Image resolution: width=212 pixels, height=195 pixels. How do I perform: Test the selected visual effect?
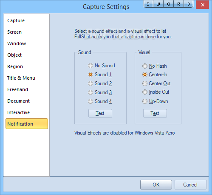coord(155,113)
